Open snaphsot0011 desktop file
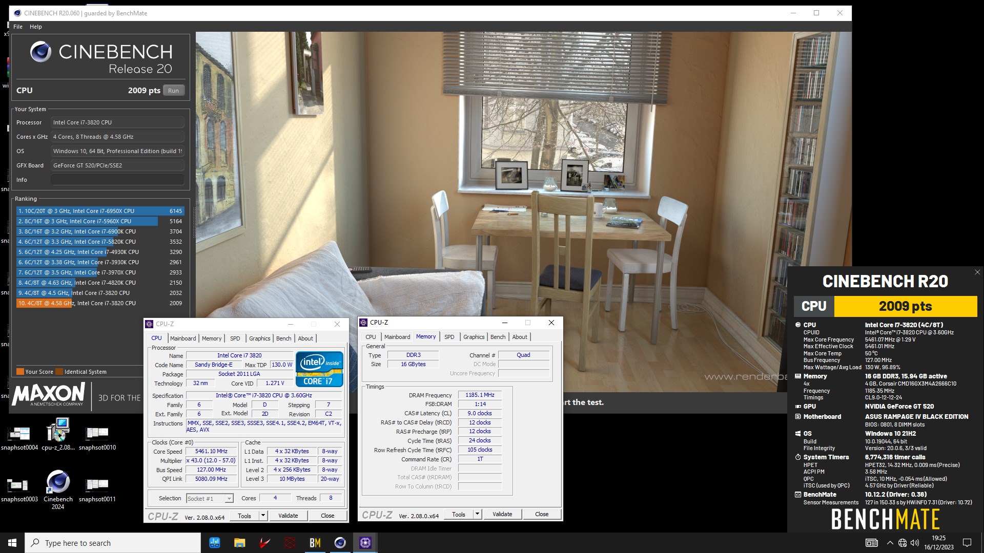This screenshot has height=553, width=984. pyautogui.click(x=97, y=489)
